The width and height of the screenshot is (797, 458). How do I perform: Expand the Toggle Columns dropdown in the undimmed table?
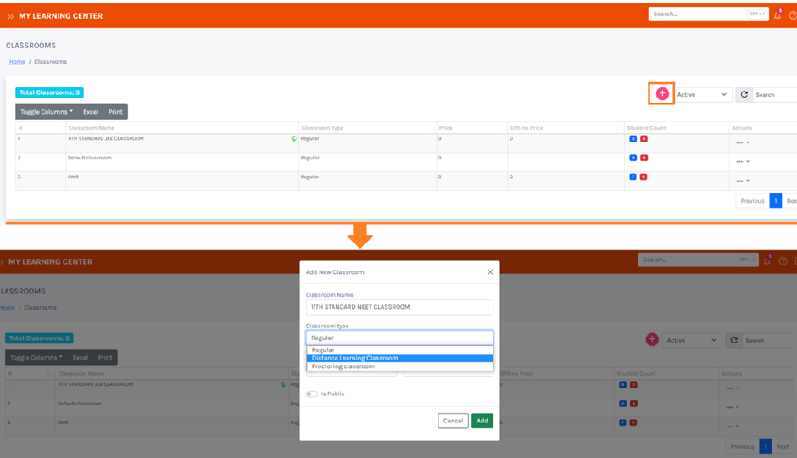(47, 112)
